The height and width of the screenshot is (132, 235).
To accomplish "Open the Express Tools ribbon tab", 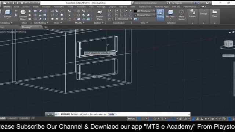I will [x=145, y=7].
